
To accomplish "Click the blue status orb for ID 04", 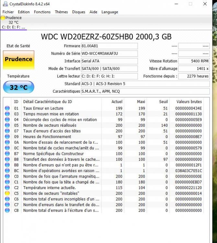I will click(7, 120).
